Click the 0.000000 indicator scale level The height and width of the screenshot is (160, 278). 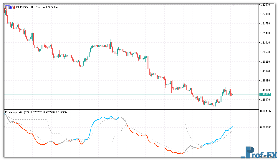point(266,127)
